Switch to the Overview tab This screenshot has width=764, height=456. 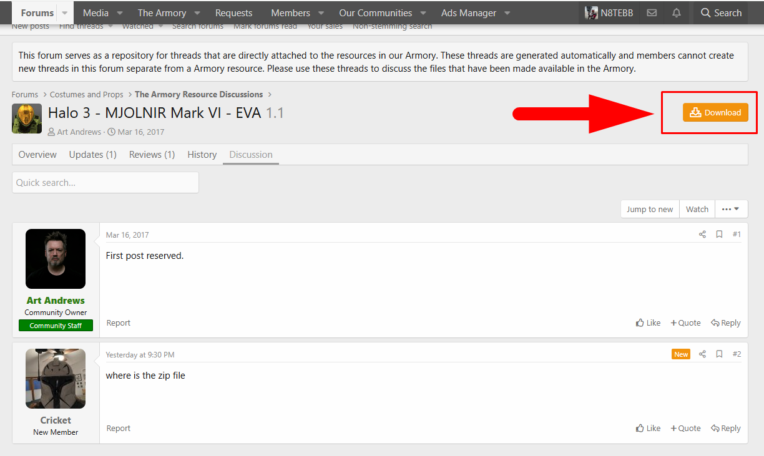point(37,155)
